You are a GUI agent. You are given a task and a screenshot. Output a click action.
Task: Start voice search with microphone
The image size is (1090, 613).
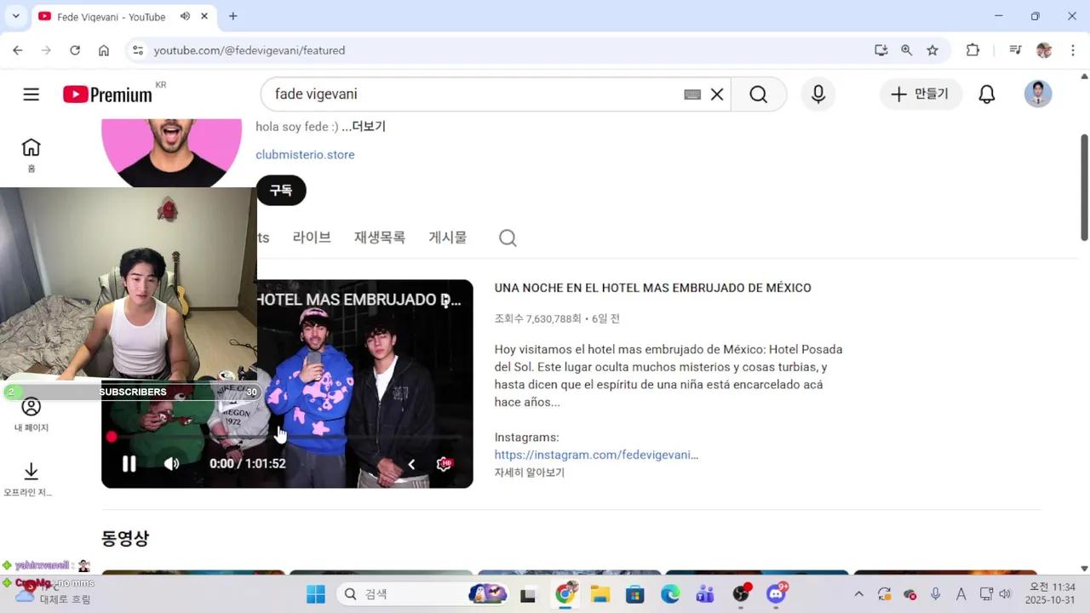(818, 95)
